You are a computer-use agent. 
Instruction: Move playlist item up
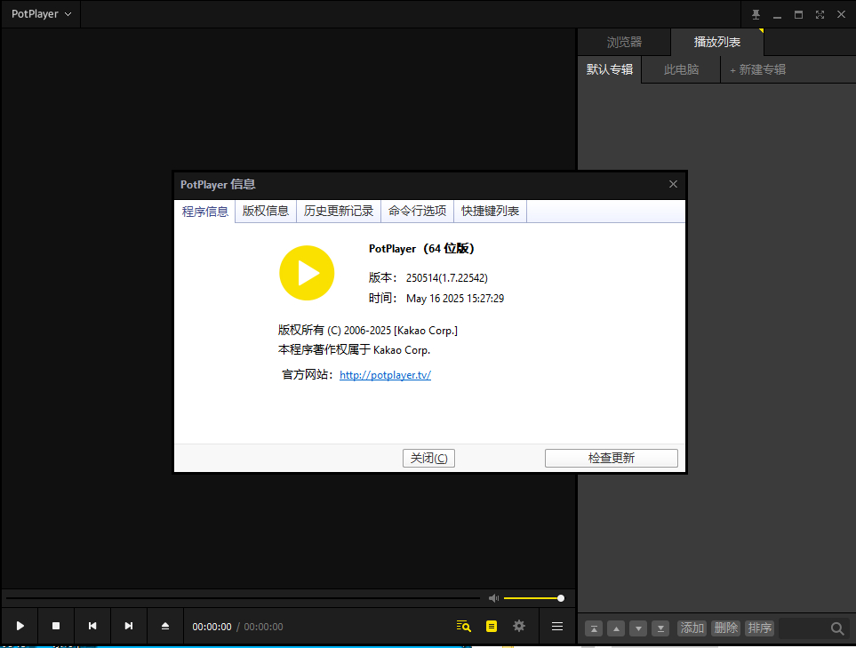point(616,629)
